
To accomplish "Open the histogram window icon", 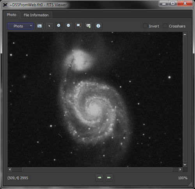I will click(39, 26).
